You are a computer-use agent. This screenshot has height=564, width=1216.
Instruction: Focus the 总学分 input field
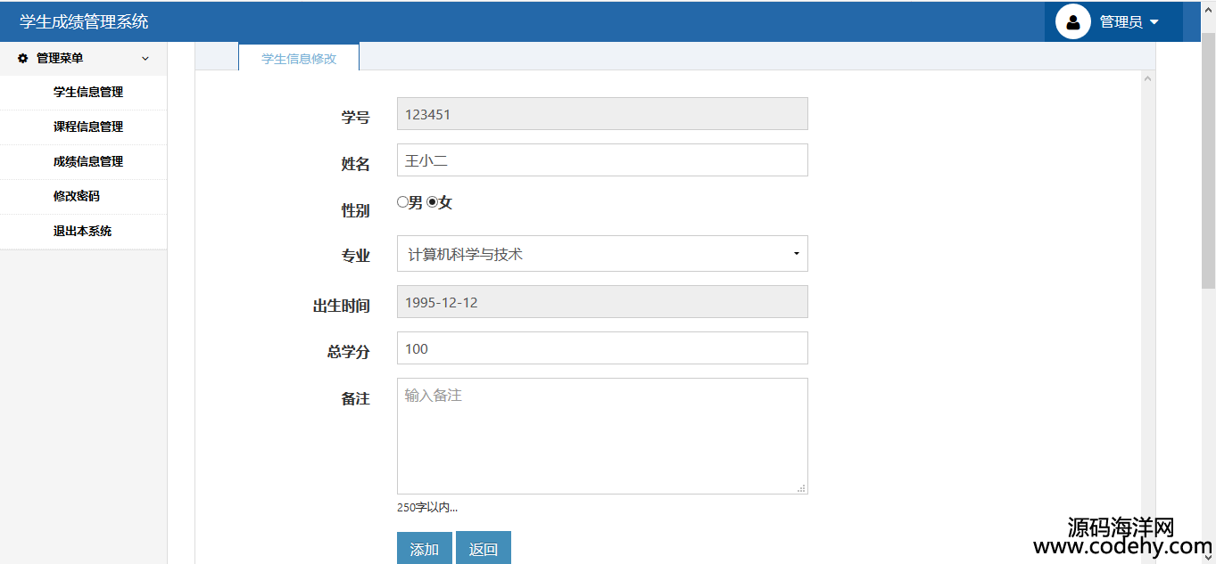pyautogui.click(x=602, y=348)
